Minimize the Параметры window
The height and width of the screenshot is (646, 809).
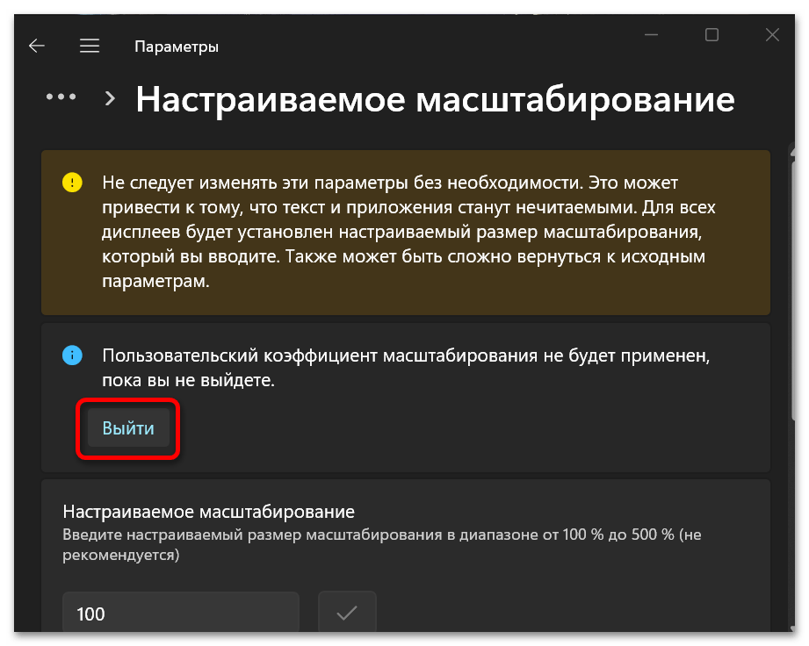(x=652, y=35)
